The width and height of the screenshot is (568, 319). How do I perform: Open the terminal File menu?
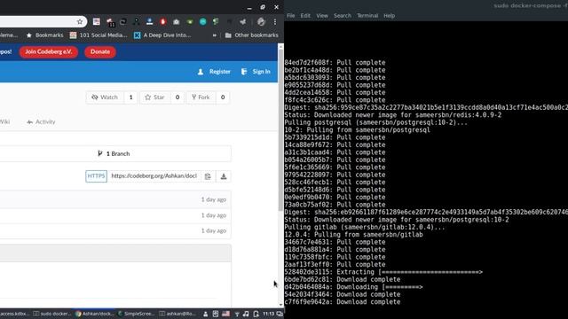(x=290, y=16)
